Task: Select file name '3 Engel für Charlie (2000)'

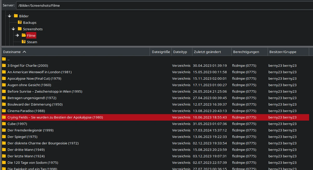Action: (28, 65)
